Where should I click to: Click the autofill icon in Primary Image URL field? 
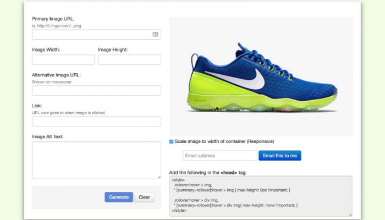(156, 34)
